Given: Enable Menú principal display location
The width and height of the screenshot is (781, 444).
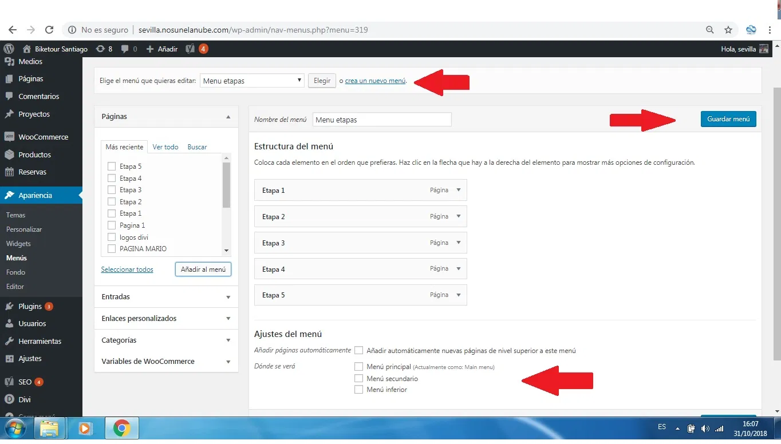Looking at the screenshot, I should (359, 367).
